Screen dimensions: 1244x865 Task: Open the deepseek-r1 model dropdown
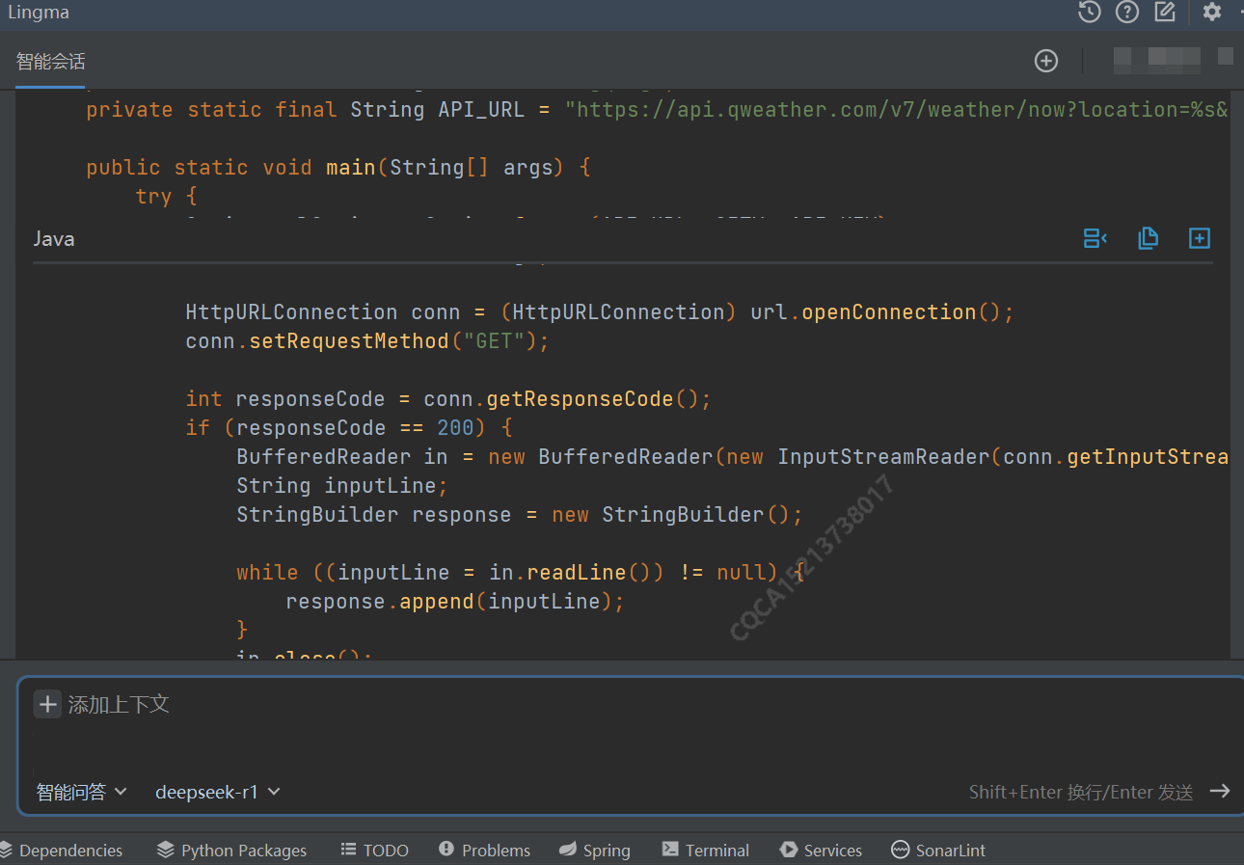click(218, 792)
